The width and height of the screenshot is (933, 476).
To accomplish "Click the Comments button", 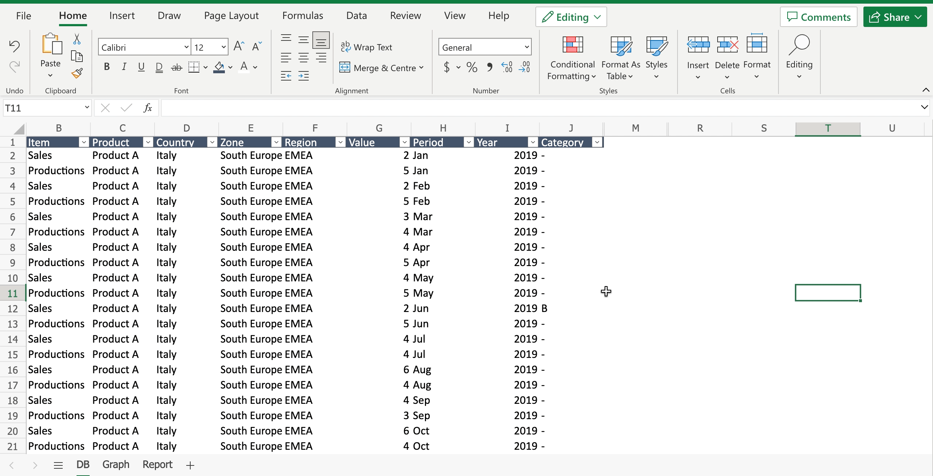I will coord(819,17).
